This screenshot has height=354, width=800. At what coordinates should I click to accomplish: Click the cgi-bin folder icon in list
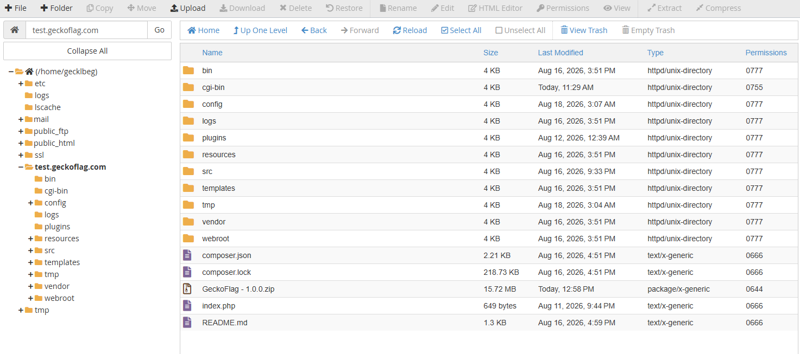pos(188,87)
